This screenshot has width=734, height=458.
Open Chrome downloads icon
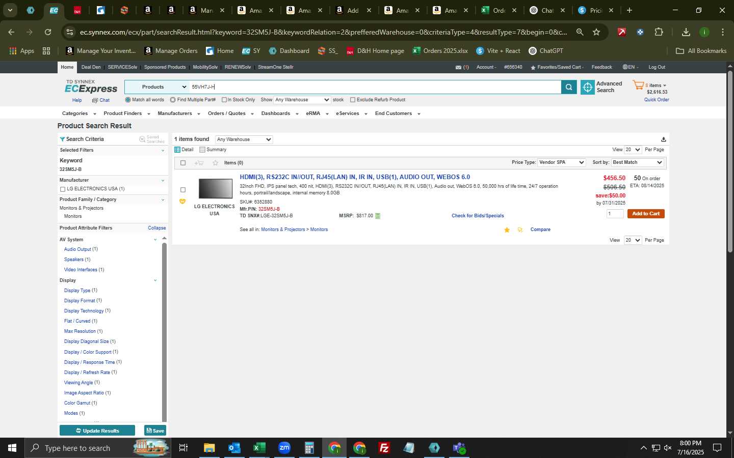[x=686, y=32]
